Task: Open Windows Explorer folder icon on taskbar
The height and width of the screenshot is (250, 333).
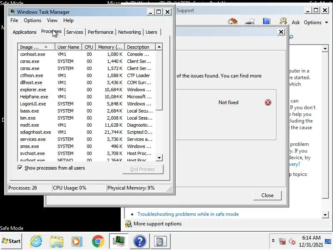Action: (57, 241)
